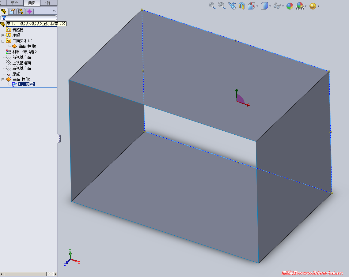Click the Hide/Show Items glasses icon
This screenshot has width=349, height=277.
[x=277, y=6]
